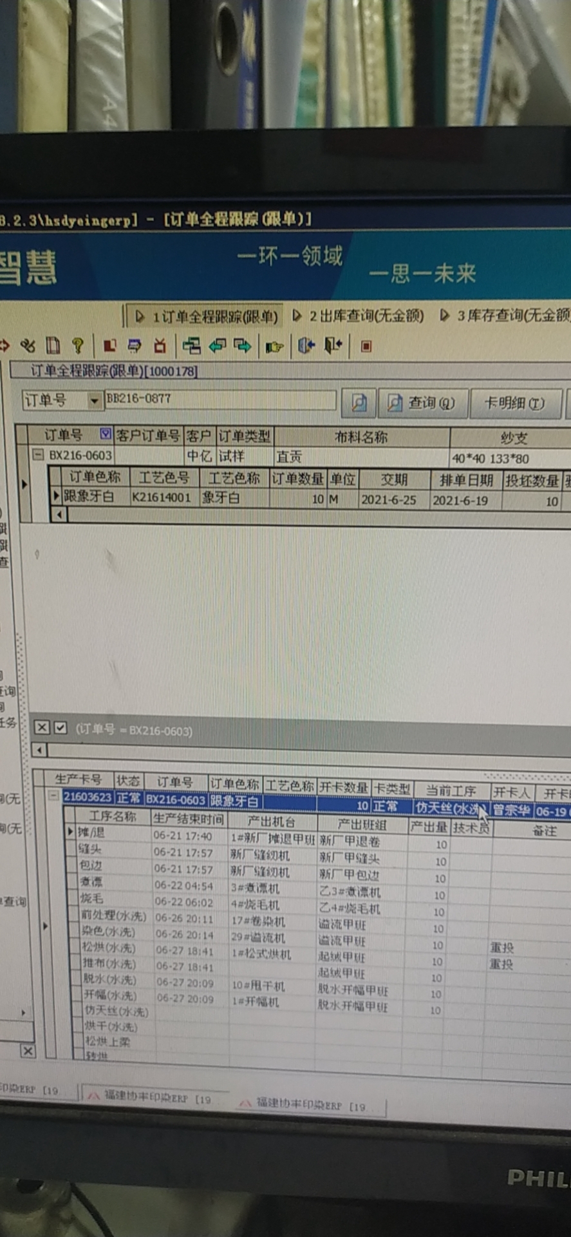Select the 包边 process row

[90, 865]
